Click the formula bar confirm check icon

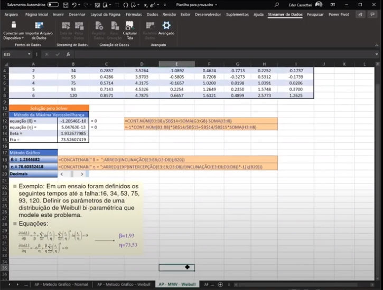pos(58,54)
